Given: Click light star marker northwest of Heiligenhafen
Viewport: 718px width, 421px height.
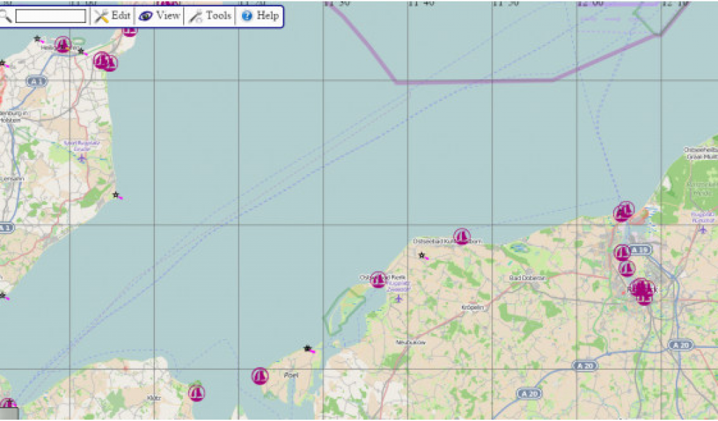Looking at the screenshot, I should click(37, 39).
